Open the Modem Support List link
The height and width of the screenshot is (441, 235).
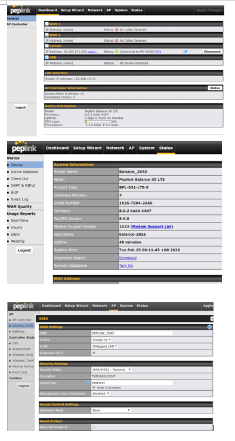[x=152, y=226]
